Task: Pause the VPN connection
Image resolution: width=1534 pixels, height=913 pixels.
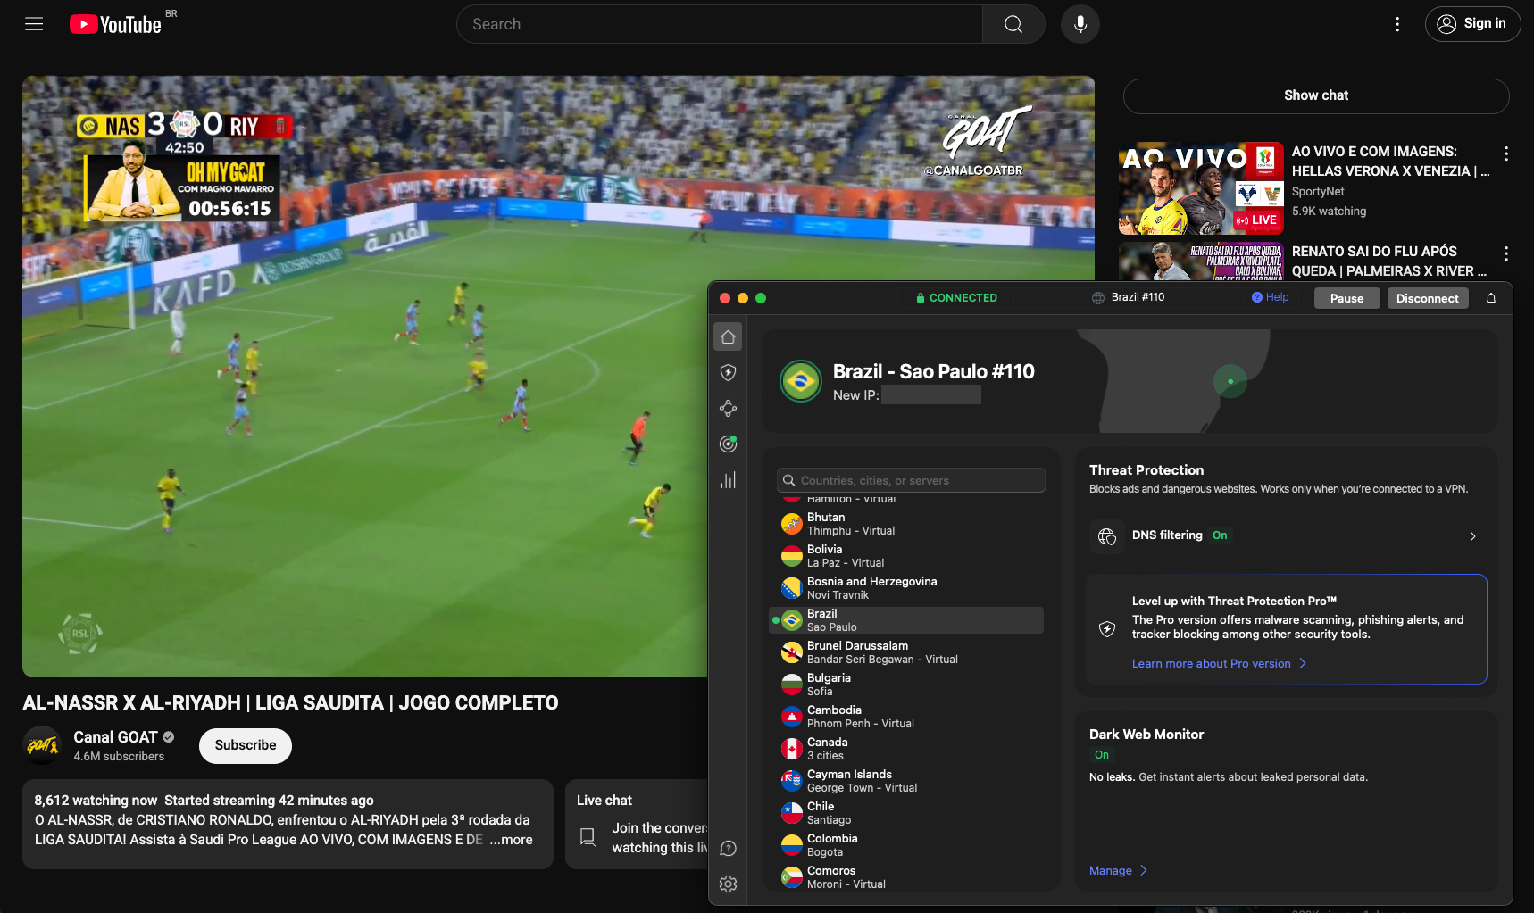Action: [1346, 298]
